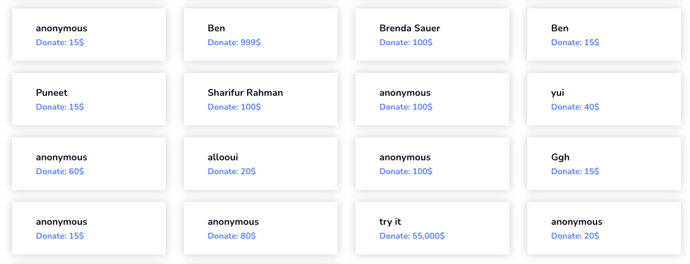Viewport: 690px width, 264px height.
Task: Click the Ben card donating 999$
Action: point(260,35)
